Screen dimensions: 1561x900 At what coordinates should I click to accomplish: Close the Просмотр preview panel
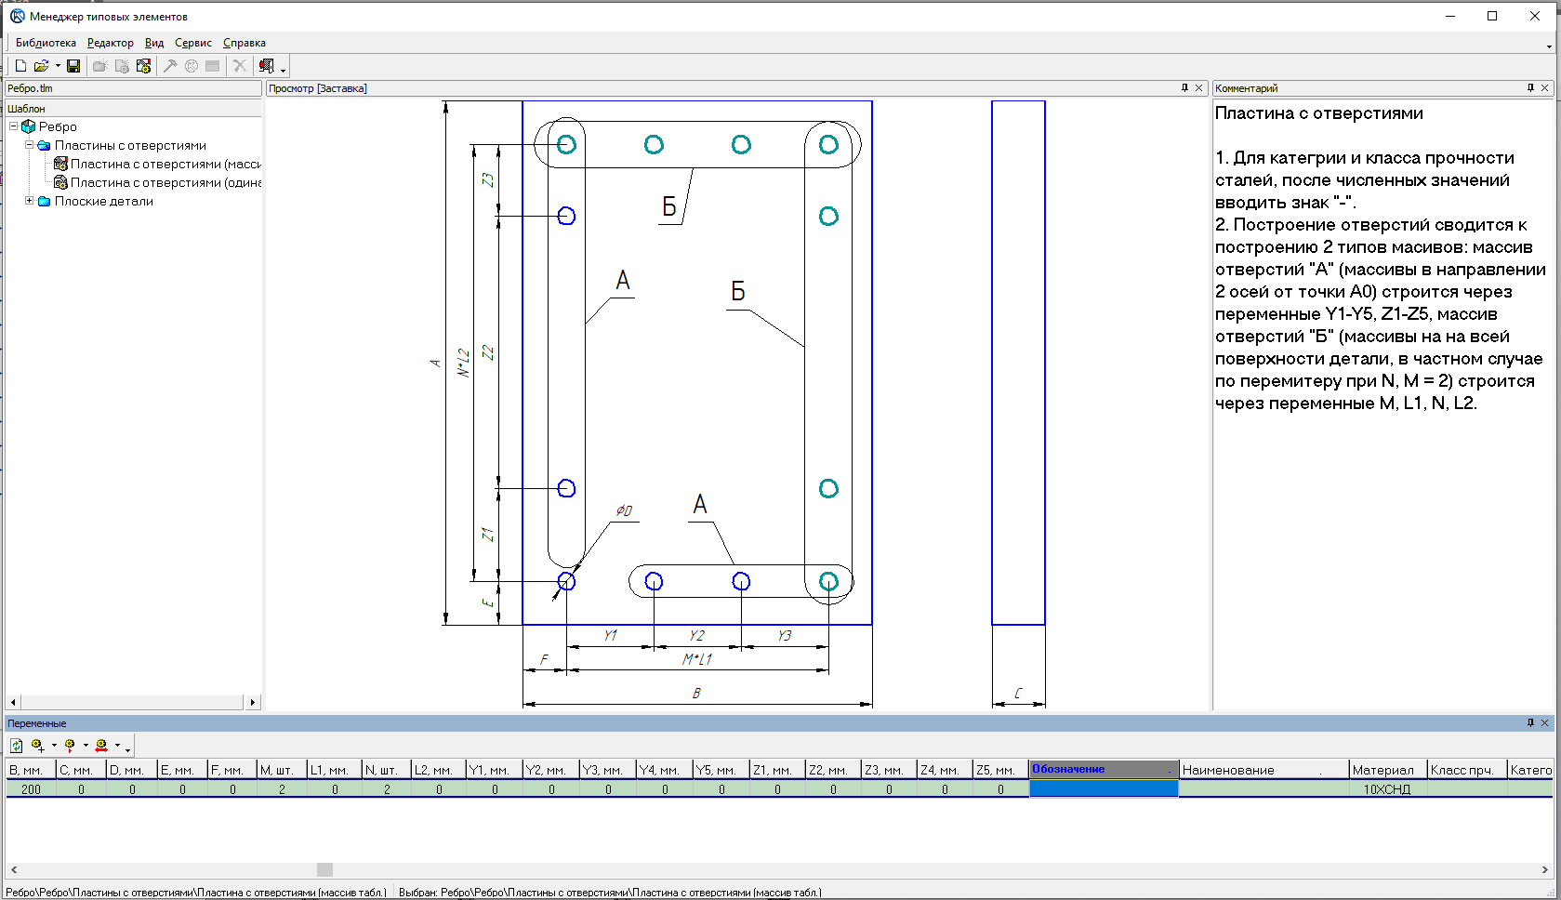[1198, 87]
